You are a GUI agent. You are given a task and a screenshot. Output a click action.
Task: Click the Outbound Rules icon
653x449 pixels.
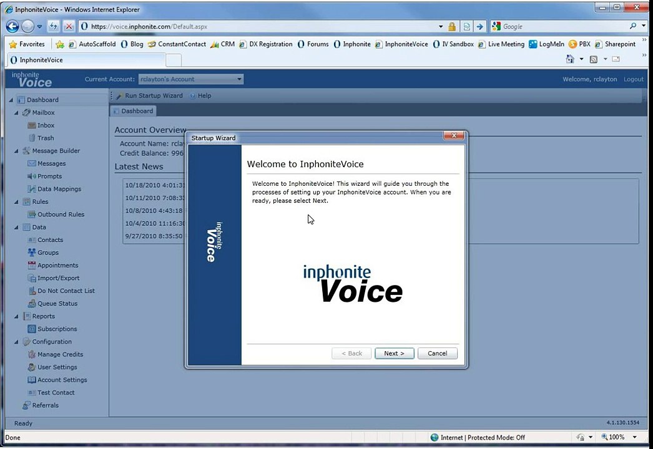[32, 215]
